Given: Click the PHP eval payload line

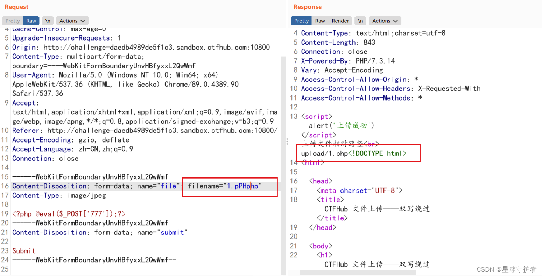Looking at the screenshot, I should 69,214.
